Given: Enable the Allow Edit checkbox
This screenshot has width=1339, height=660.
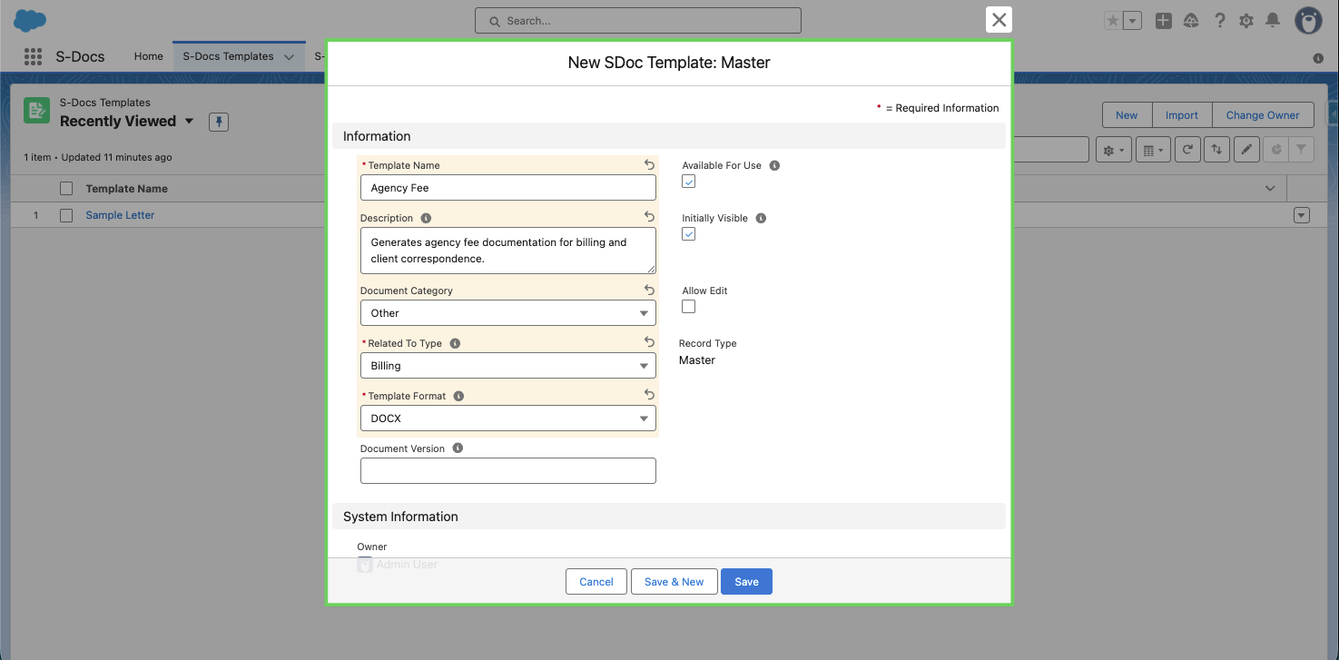Looking at the screenshot, I should (689, 307).
